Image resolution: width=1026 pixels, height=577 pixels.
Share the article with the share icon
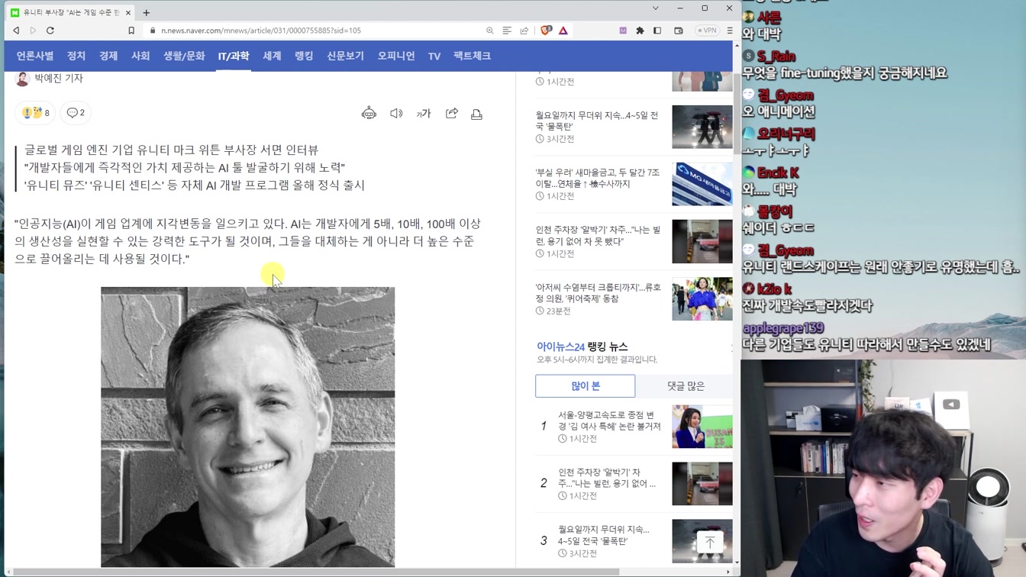click(x=452, y=114)
